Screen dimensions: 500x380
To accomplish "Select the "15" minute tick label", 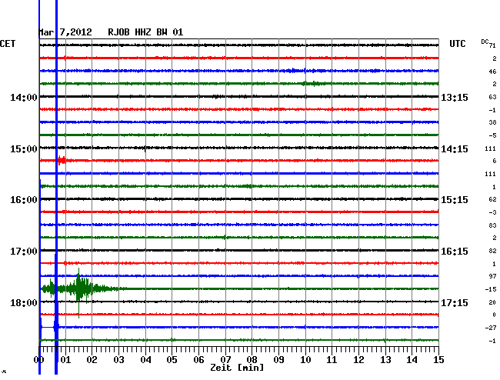I will click(438, 360).
